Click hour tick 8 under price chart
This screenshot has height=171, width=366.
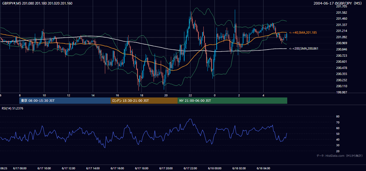tap(20, 95)
